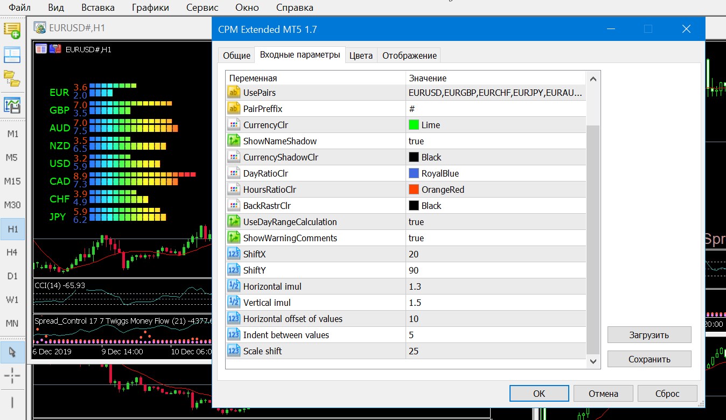Click the parameter list scrollbar up arrow

point(594,79)
